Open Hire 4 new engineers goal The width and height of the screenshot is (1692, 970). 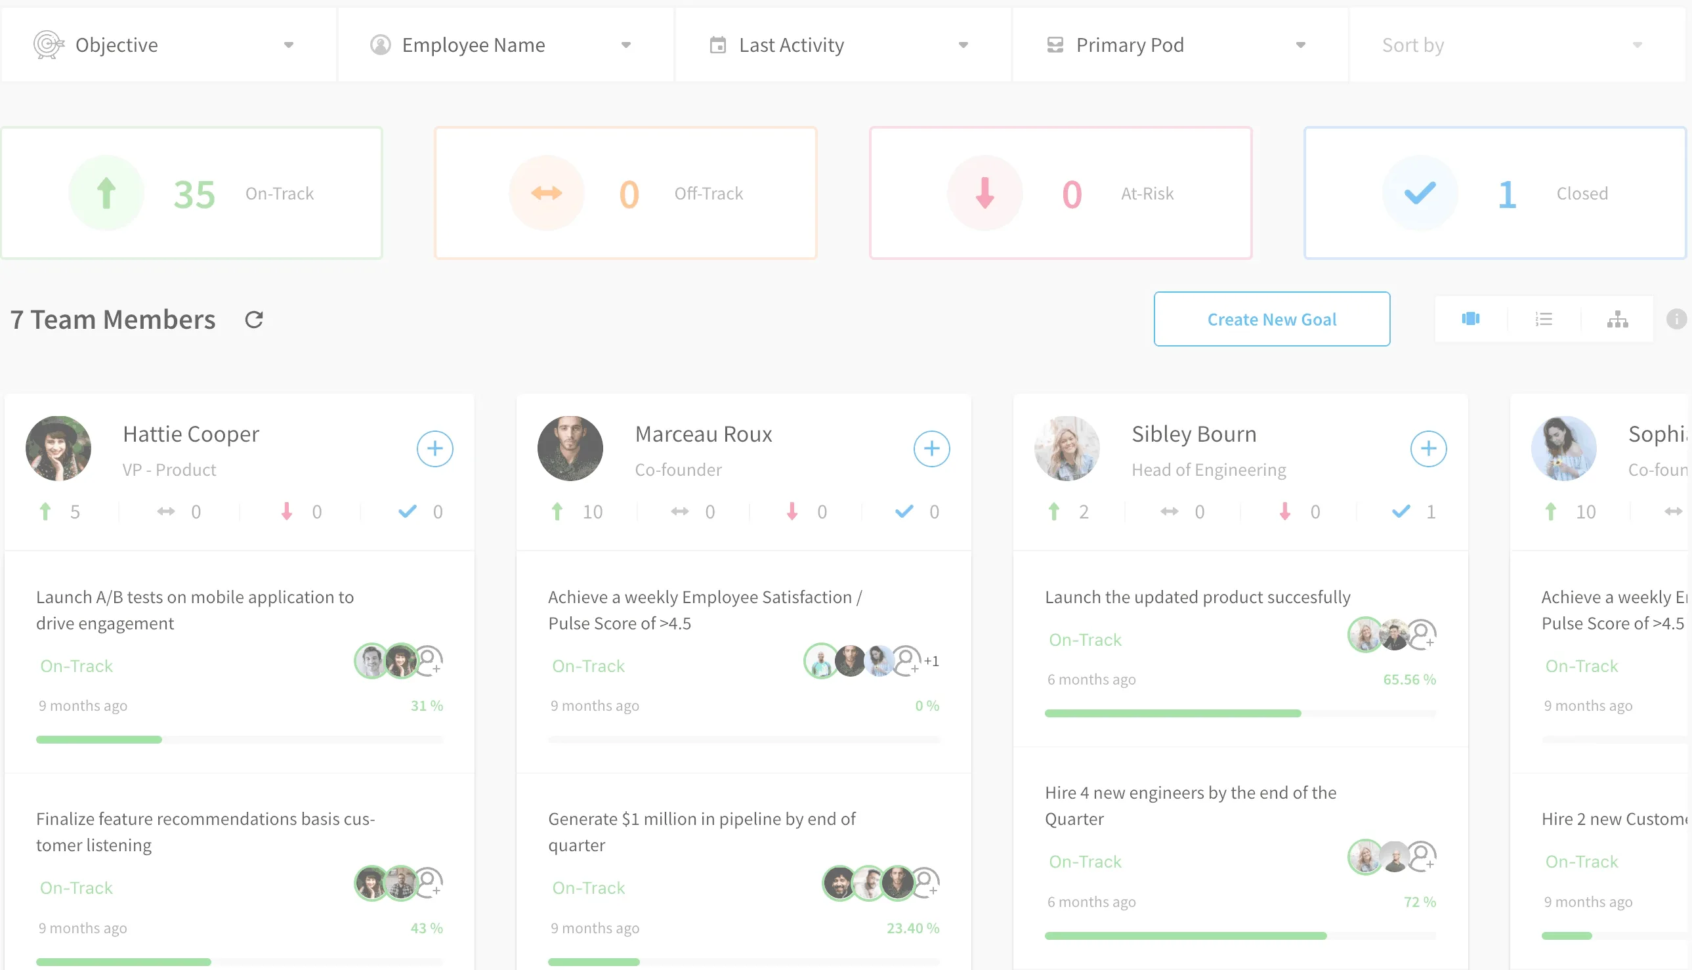1191,805
